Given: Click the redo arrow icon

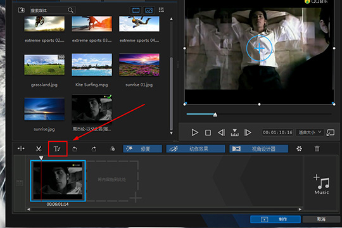Looking at the screenshot, I should pyautogui.click(x=94, y=149).
